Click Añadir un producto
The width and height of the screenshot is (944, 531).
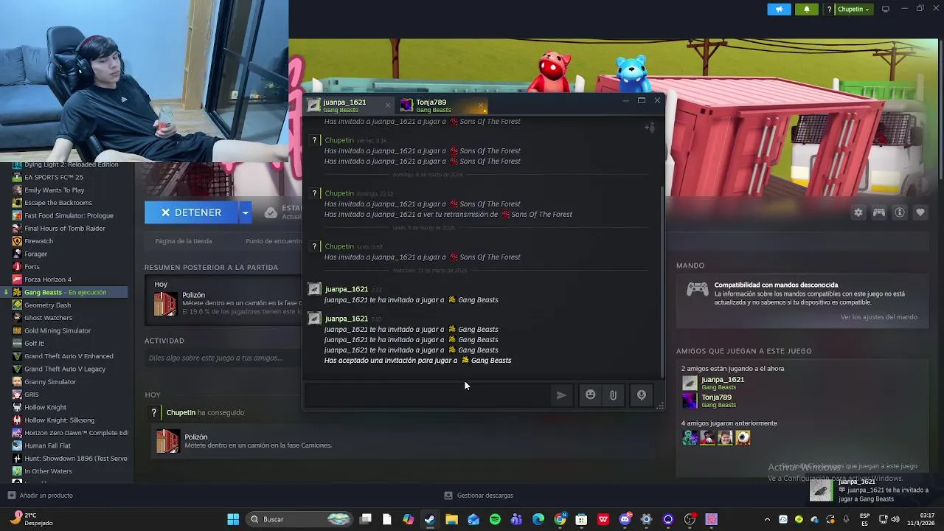pos(40,496)
